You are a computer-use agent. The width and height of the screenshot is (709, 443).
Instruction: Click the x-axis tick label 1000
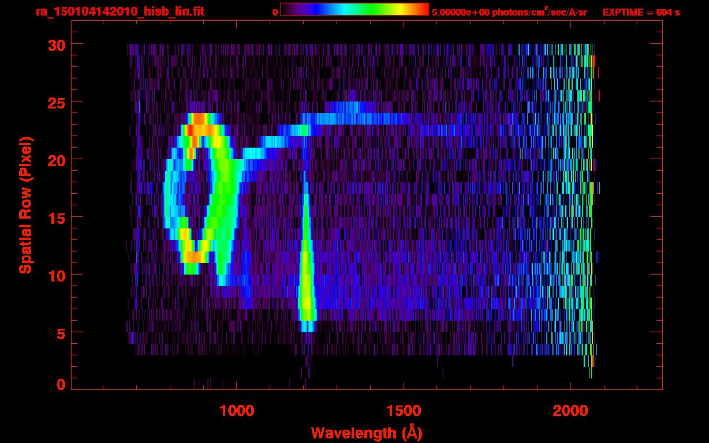coord(237,411)
